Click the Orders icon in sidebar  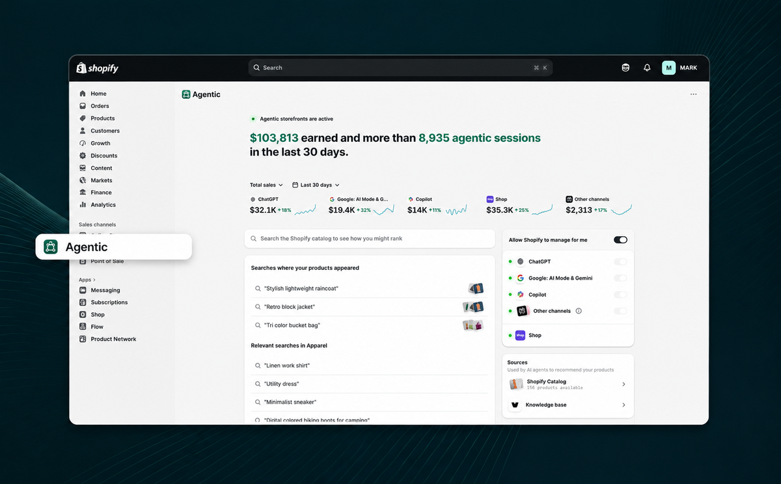pyautogui.click(x=83, y=106)
